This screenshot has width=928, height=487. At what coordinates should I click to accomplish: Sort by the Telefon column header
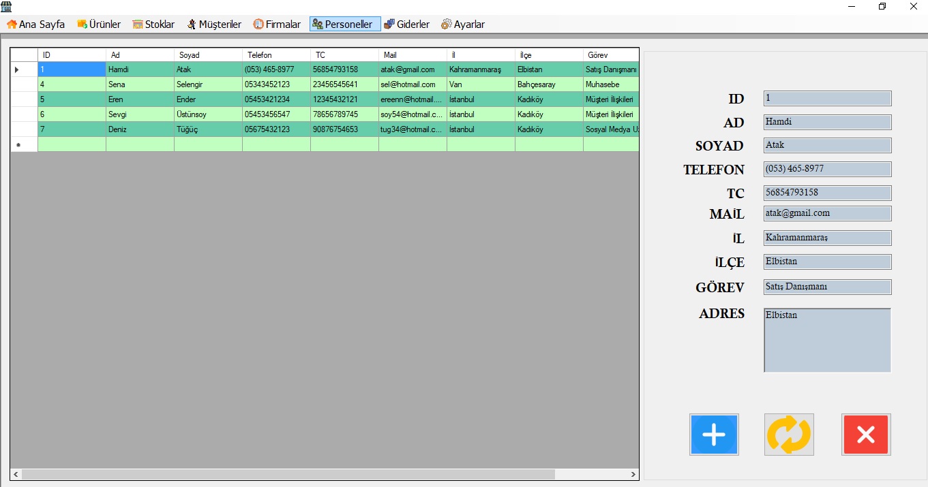tap(276, 54)
